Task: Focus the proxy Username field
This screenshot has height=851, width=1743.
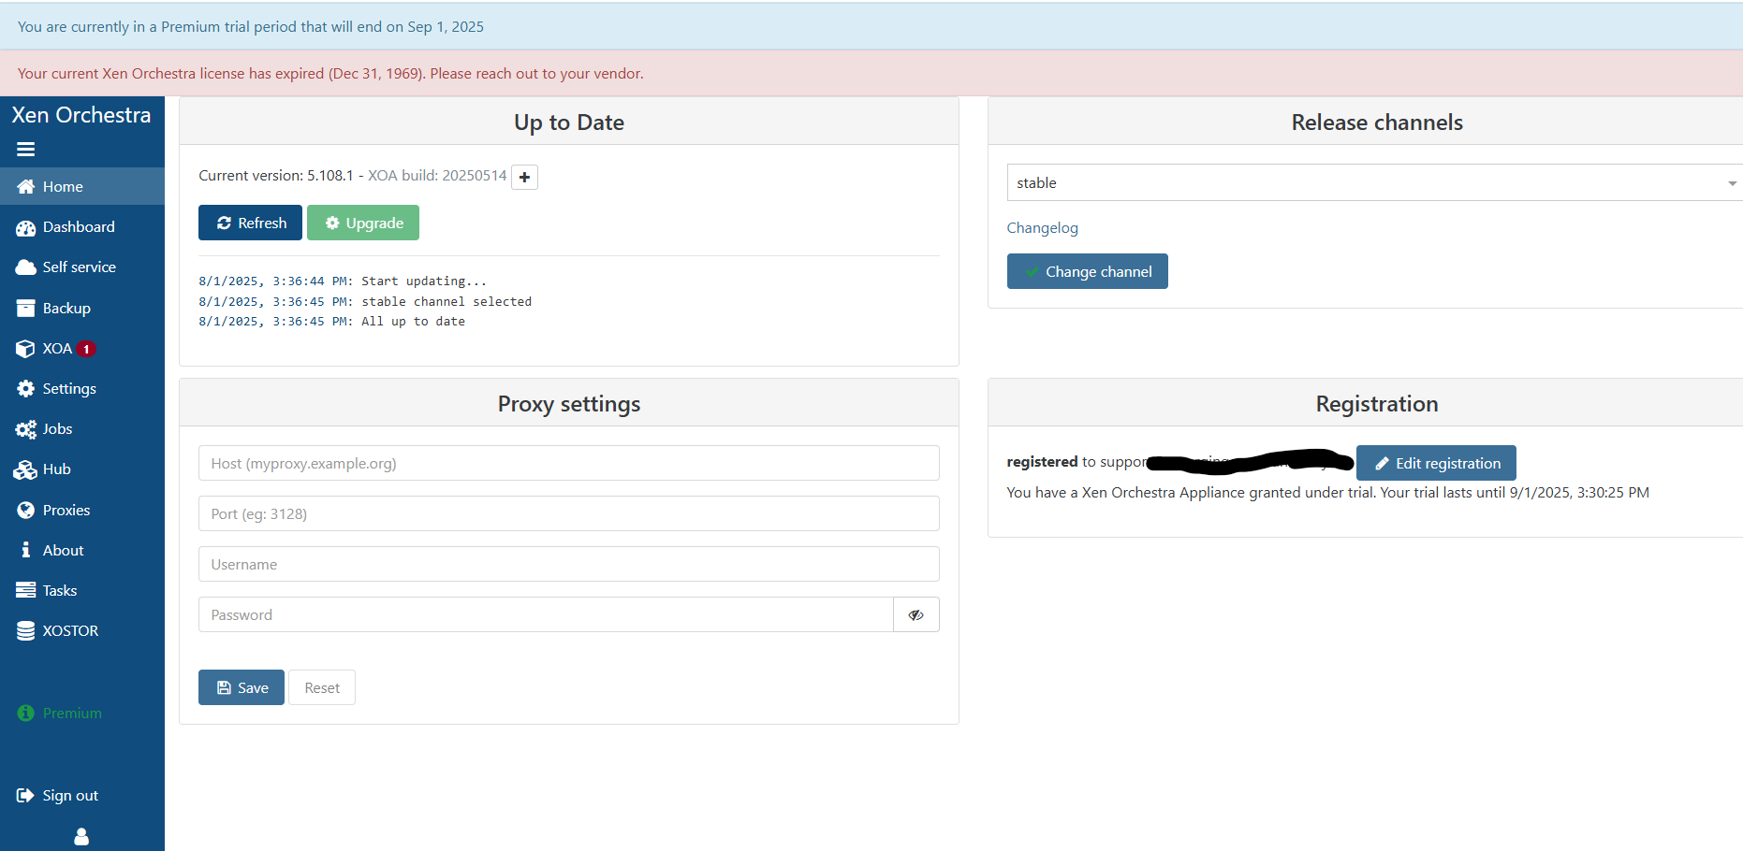Action: coord(569,564)
